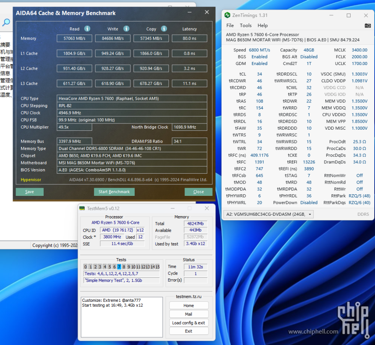375x345 pixels.
Task: Select test number 15 box in TestMem5
Action: (x=157, y=267)
